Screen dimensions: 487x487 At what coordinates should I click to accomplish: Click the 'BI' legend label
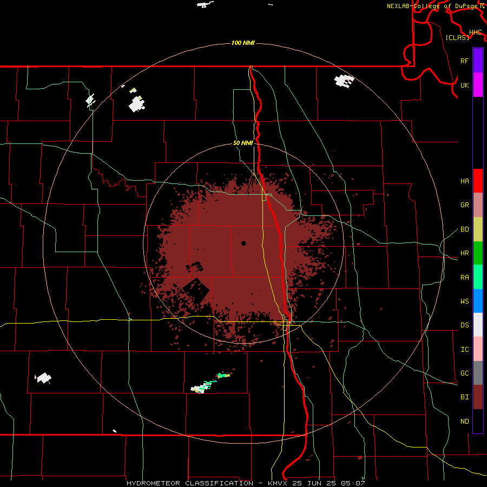point(464,397)
